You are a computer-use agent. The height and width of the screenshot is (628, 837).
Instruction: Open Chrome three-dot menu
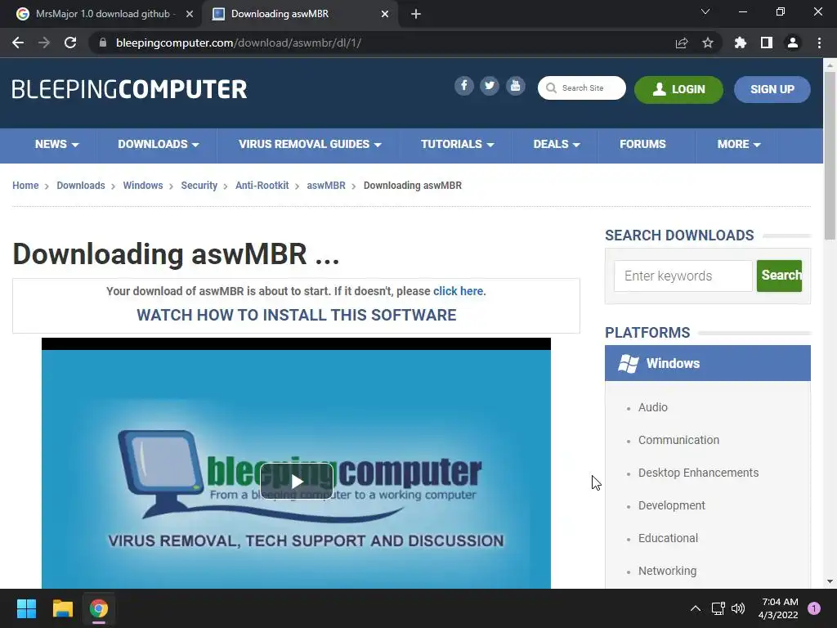pyautogui.click(x=819, y=43)
